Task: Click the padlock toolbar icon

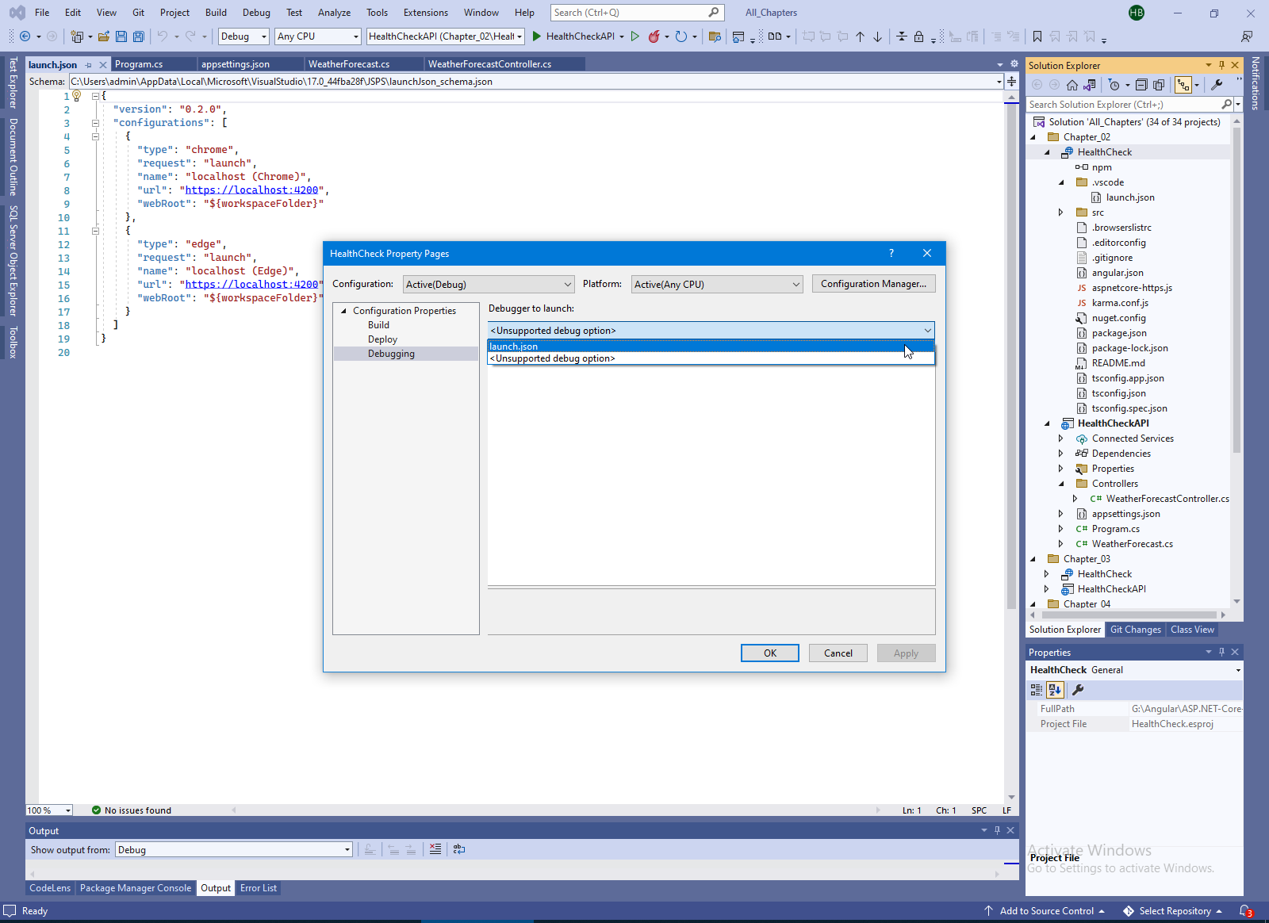Action: (x=918, y=36)
